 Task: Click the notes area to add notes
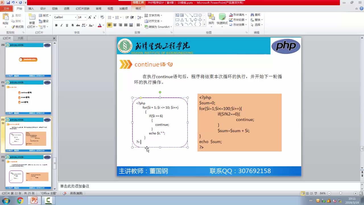(209, 186)
